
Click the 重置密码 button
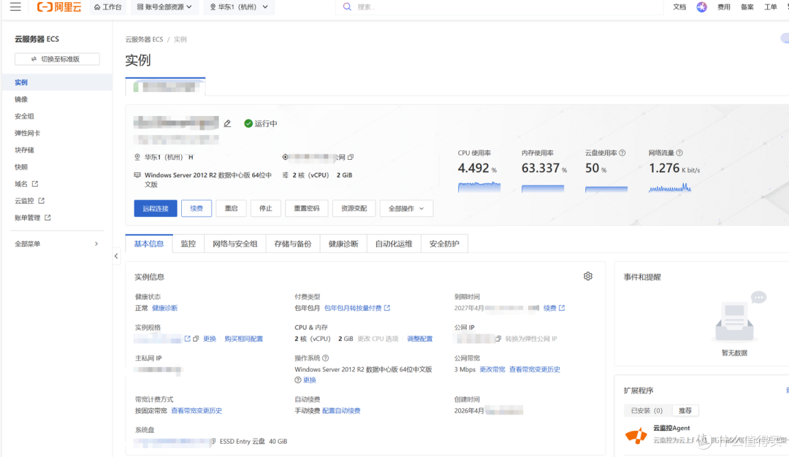[306, 209]
